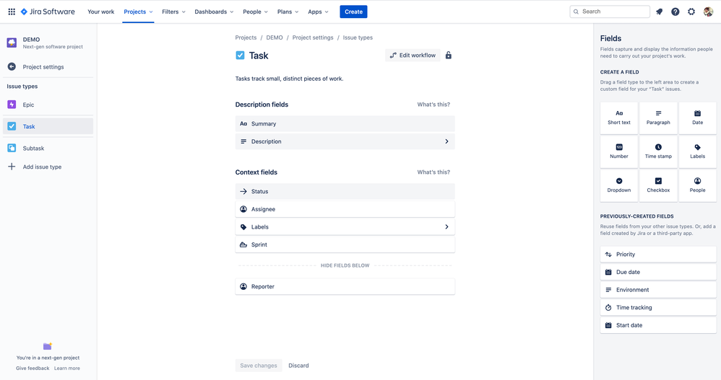
Task: Select the Paragraph field type
Action: [658, 118]
